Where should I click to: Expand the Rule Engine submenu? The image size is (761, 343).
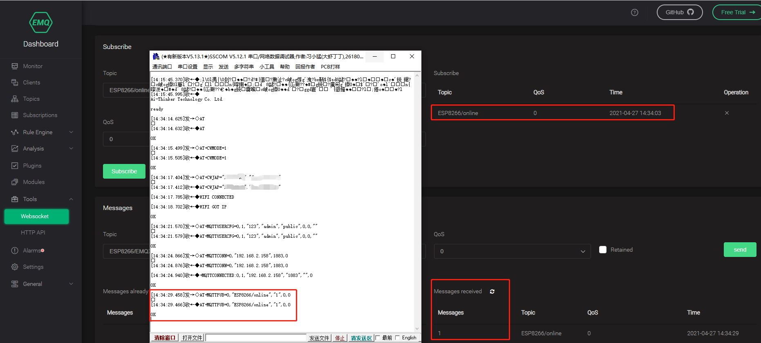tap(71, 132)
